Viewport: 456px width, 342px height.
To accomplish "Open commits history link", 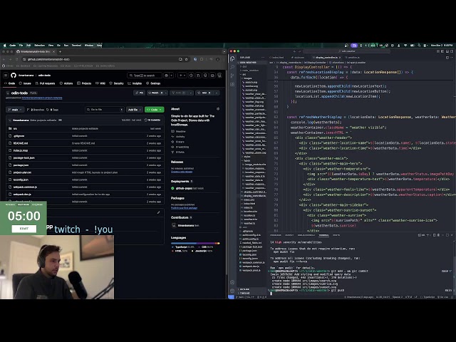I will (152, 120).
